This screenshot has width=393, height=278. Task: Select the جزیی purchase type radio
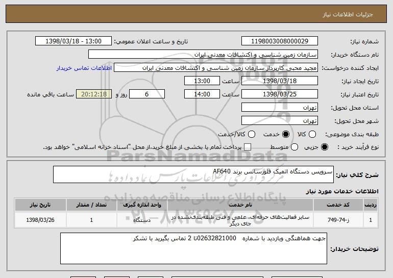[324, 147]
